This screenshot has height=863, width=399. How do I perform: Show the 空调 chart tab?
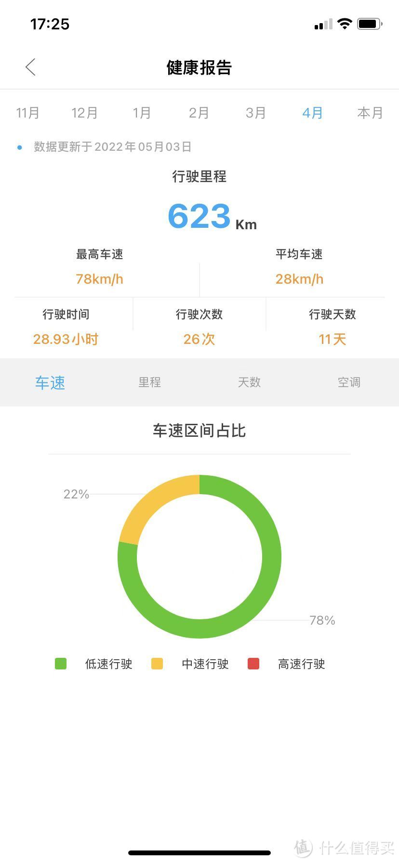pyautogui.click(x=349, y=382)
